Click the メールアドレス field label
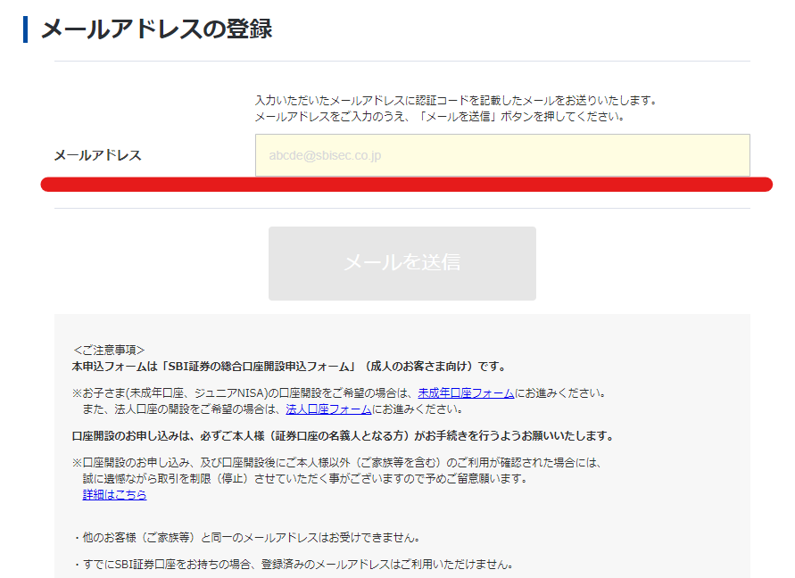Screen dimensions: 795x578 pos(98,155)
